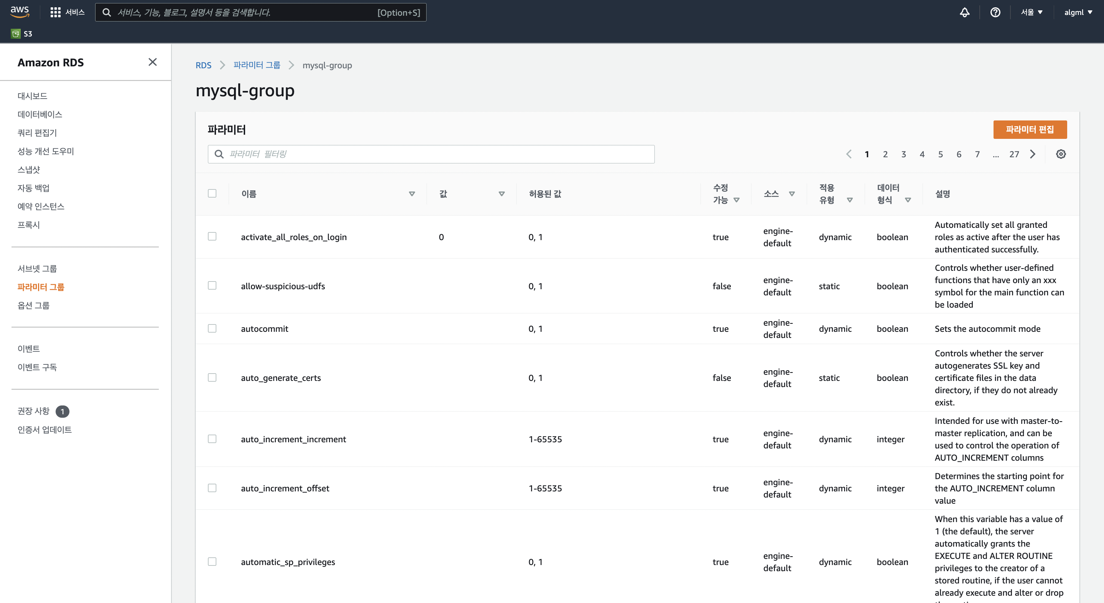Screen dimensions: 1104x603
Task: Check the auto_increment_increment row
Action: (212, 439)
